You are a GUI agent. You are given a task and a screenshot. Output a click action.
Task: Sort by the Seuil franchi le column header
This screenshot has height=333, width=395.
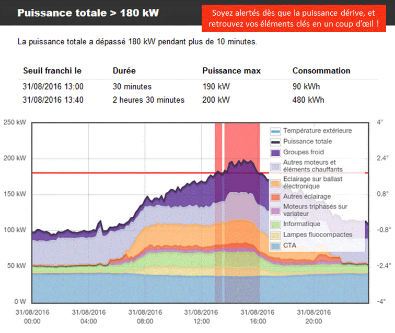pyautogui.click(x=52, y=71)
